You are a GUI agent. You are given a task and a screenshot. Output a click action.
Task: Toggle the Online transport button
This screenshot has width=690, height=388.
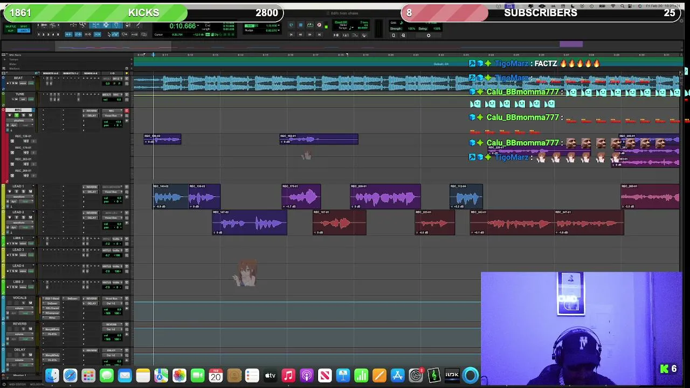coord(291,25)
